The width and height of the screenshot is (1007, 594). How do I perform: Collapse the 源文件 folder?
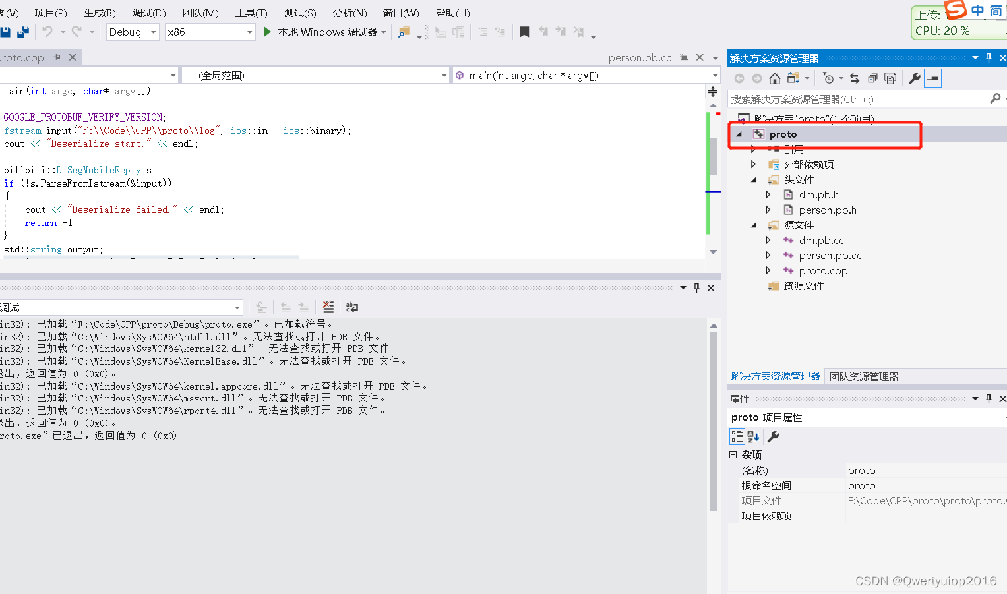click(754, 225)
